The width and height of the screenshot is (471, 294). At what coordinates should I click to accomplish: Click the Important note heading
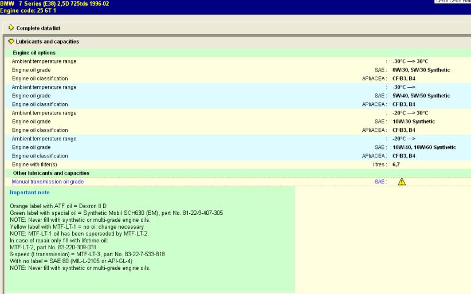[30, 193]
